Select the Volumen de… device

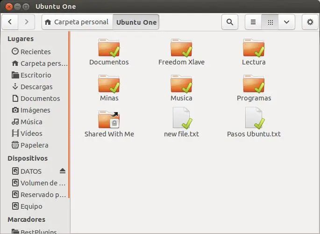(35, 183)
